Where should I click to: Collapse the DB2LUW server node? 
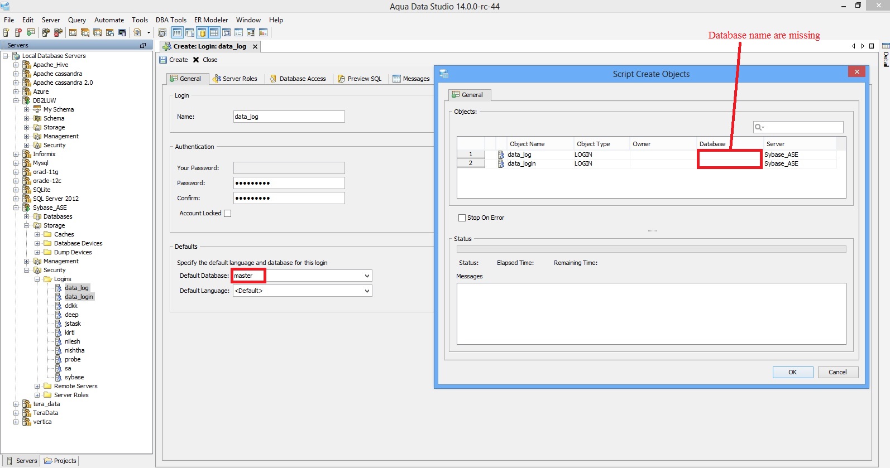coord(16,100)
